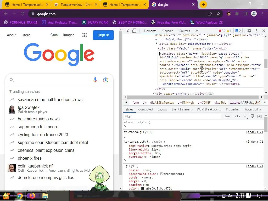Open Firefox from the taskbar
The image size is (268, 201).
[32, 196]
